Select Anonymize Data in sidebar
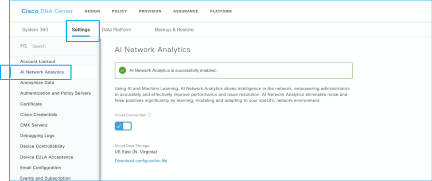The image size is (432, 181). 37,82
